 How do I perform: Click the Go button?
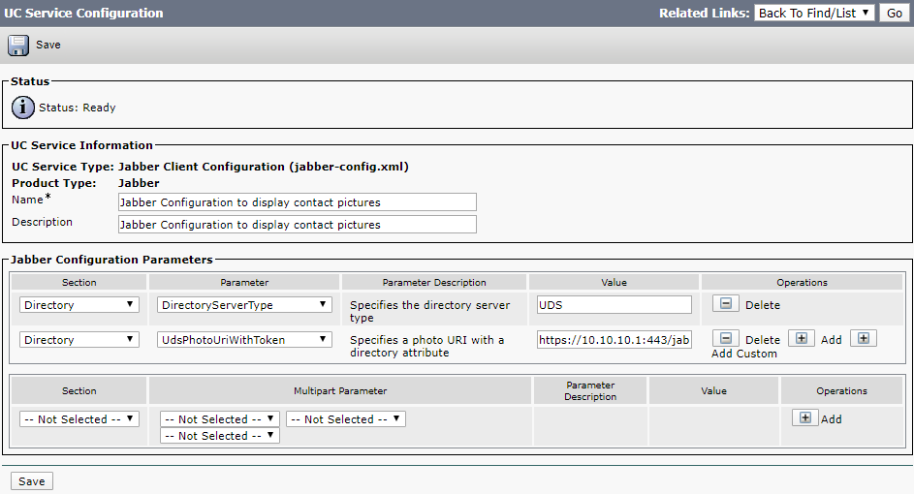coord(894,14)
